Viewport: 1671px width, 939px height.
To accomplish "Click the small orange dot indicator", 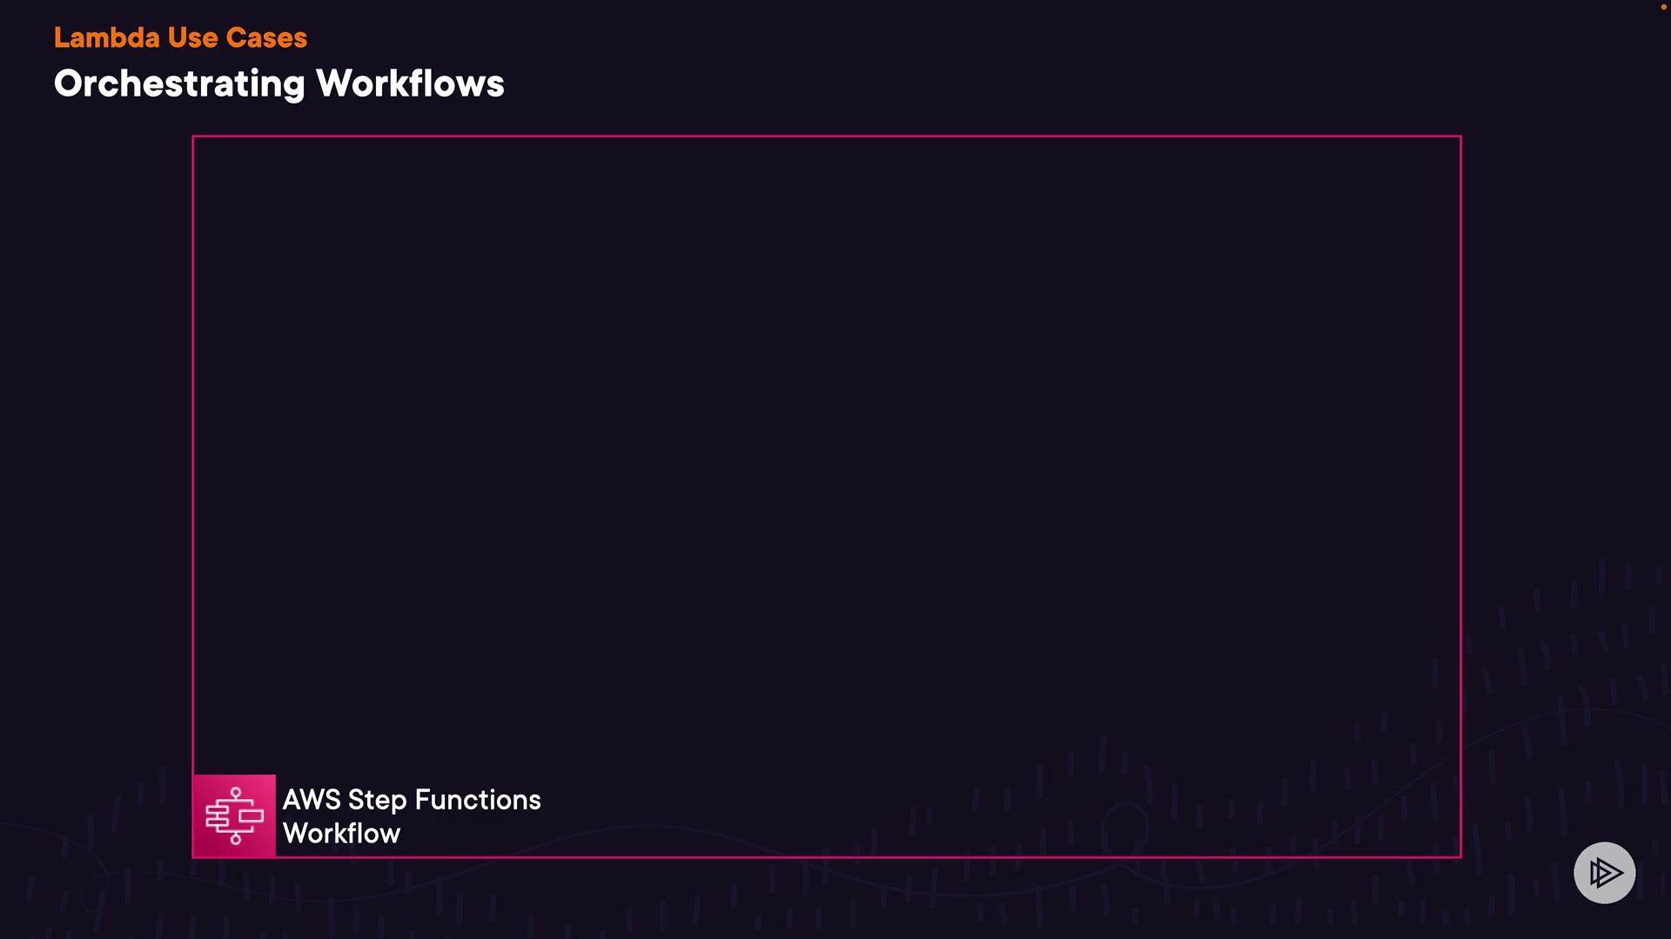I will point(1663,7).
